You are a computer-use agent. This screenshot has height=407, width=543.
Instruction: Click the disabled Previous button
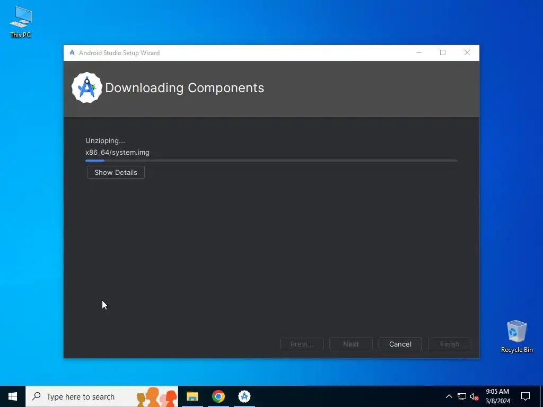coord(302,344)
